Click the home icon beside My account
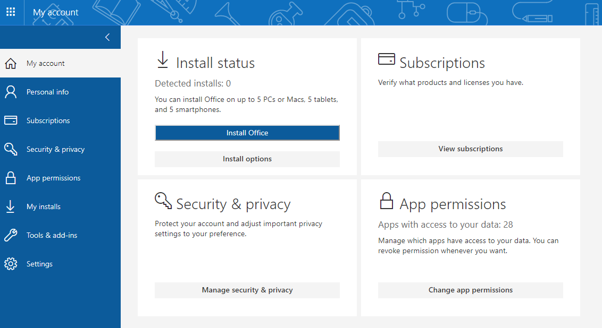The width and height of the screenshot is (602, 328). (11, 63)
